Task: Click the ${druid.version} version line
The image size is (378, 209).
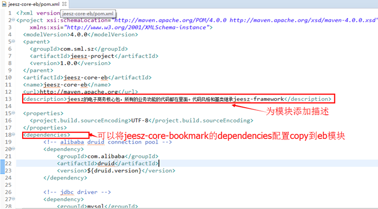Action: tap(116, 170)
